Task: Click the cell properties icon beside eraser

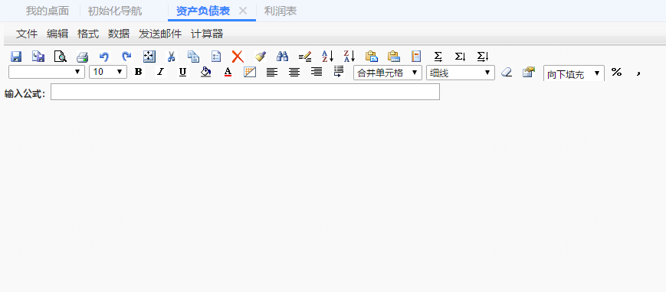Action: pyautogui.click(x=528, y=72)
